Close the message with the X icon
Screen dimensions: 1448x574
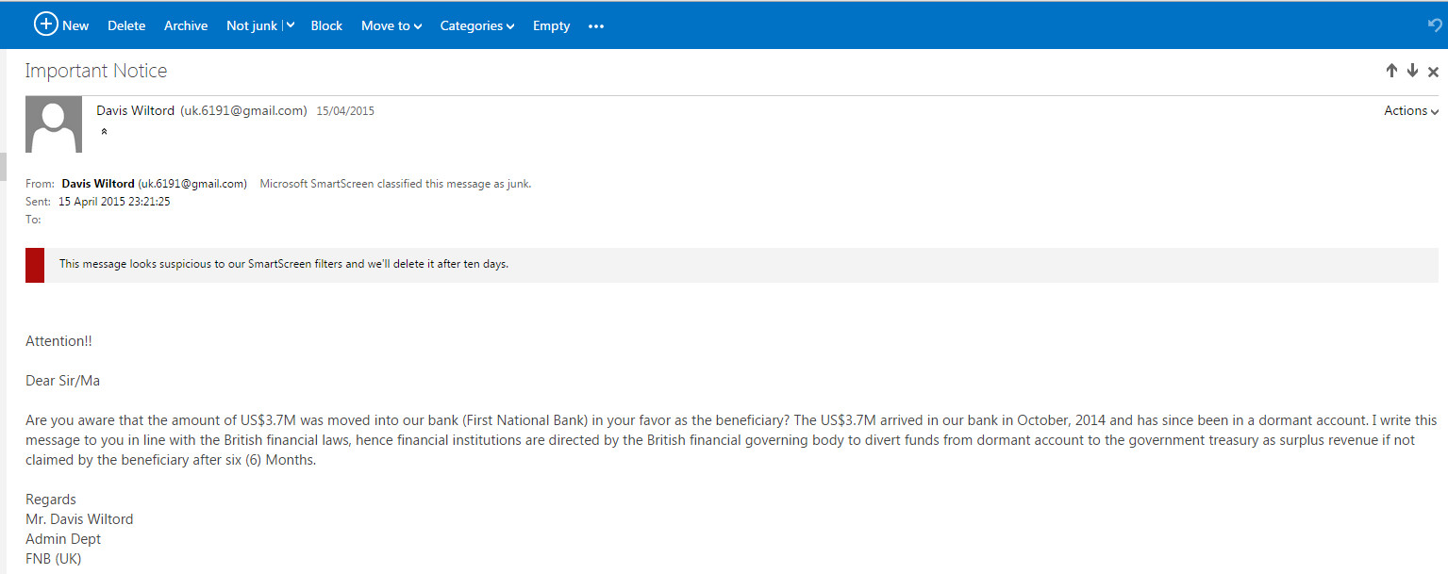pyautogui.click(x=1433, y=72)
